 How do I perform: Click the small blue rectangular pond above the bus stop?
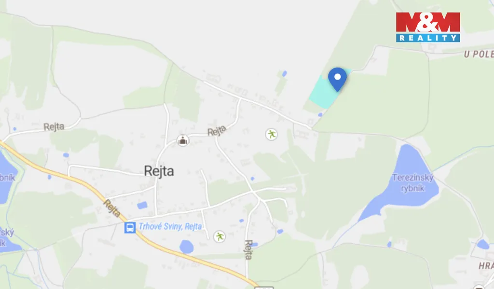pos(142,206)
